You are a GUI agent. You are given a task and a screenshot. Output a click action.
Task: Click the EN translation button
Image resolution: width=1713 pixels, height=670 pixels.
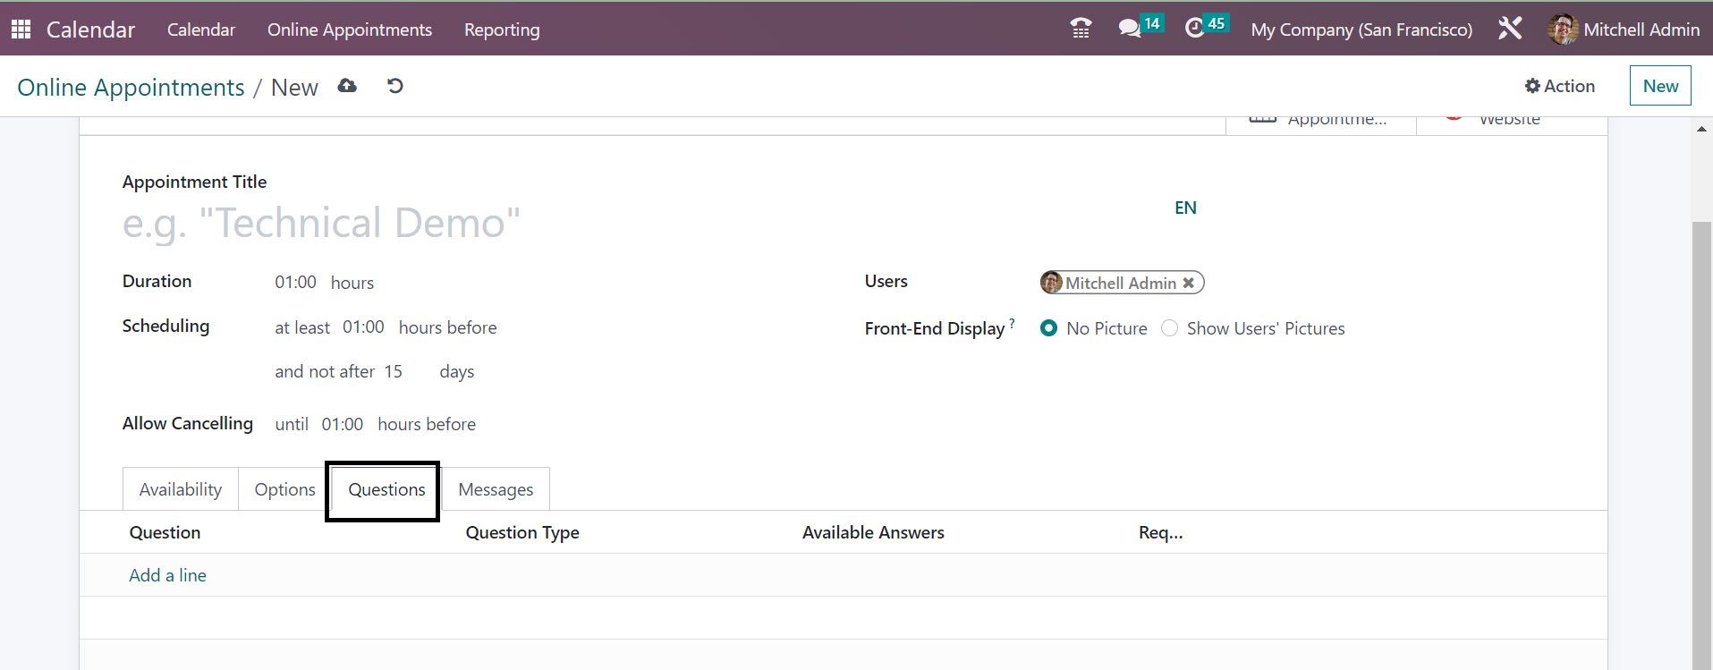point(1185,208)
